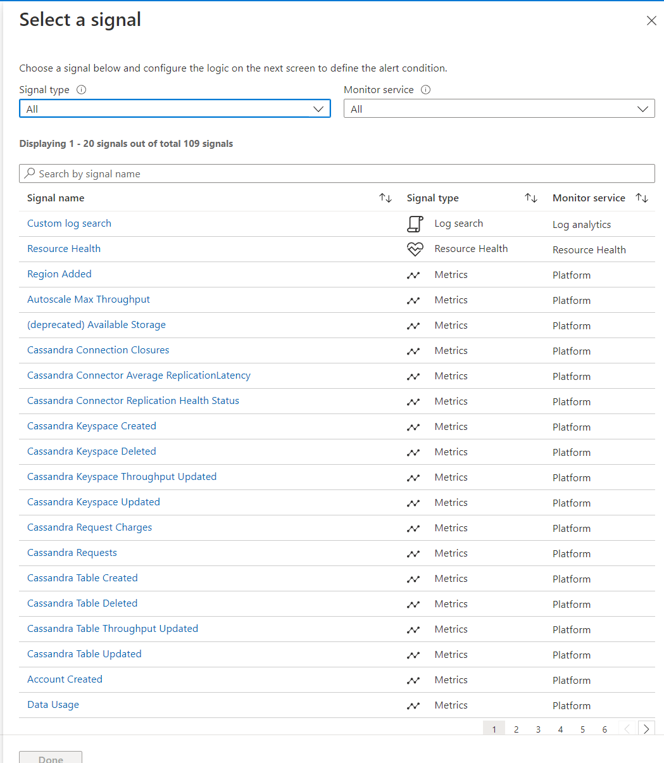Click the Metrics icon beside Region Added
The width and height of the screenshot is (664, 763).
413,275
